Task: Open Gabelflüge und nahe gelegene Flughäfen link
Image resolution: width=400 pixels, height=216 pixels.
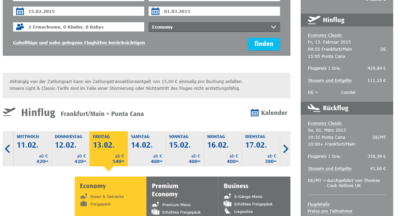Action: click(79, 43)
